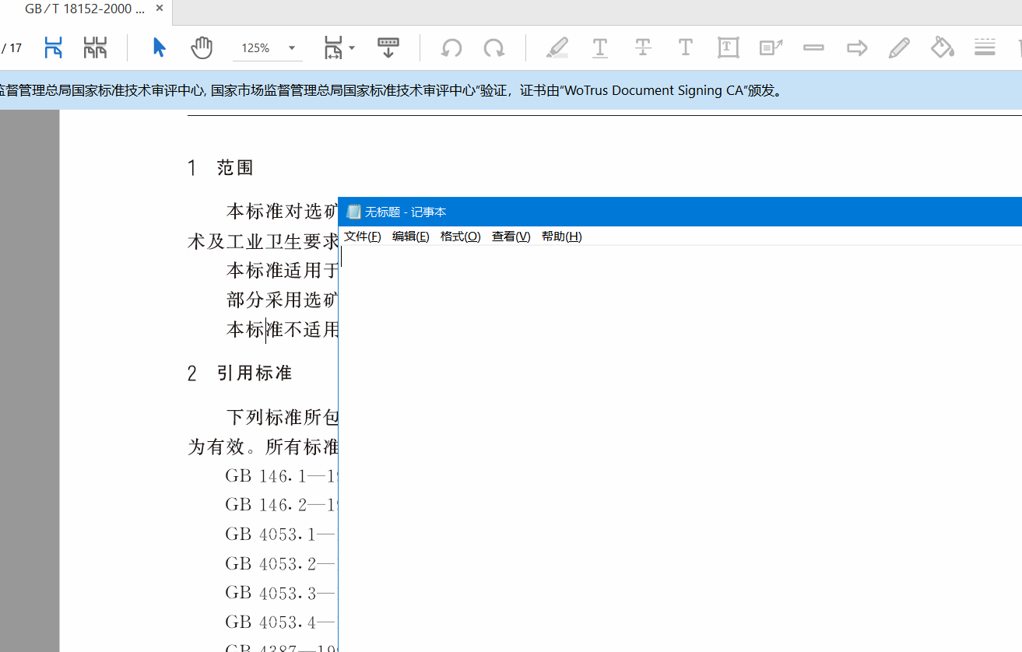This screenshot has width=1022, height=652.
Task: Open the 帮助(H) menu in Notepad
Action: [561, 237]
